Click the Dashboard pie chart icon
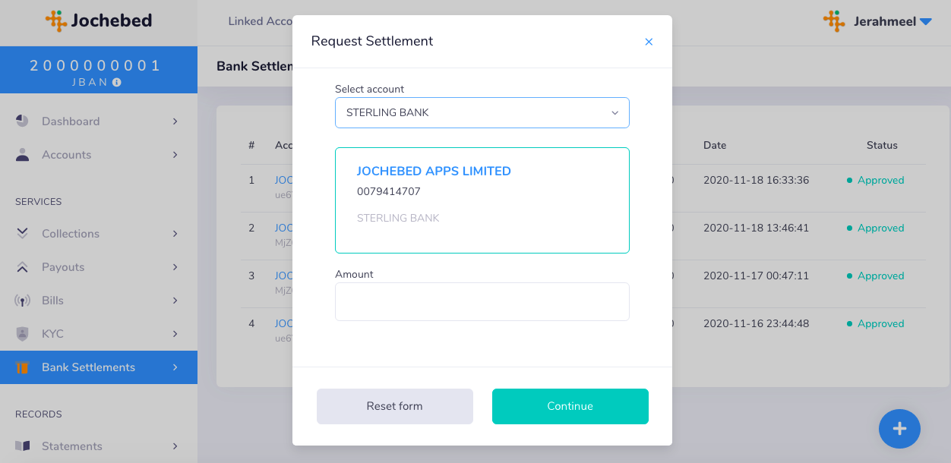Image resolution: width=951 pixels, height=463 pixels. coord(22,121)
